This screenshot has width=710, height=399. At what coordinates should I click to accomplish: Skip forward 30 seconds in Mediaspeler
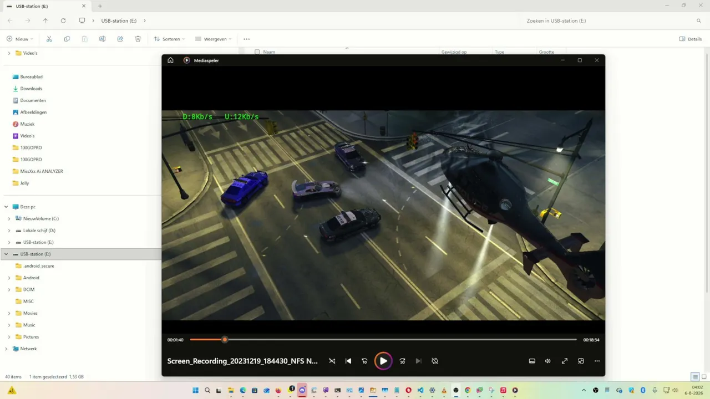pos(402,361)
